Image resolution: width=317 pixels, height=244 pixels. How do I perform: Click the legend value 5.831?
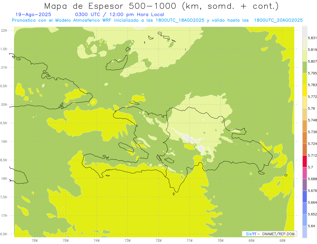tap(312, 38)
